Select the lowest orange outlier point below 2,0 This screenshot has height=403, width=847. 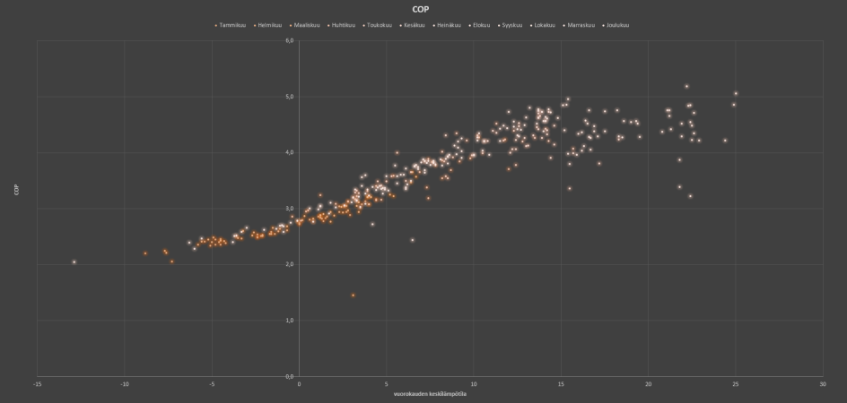point(354,296)
